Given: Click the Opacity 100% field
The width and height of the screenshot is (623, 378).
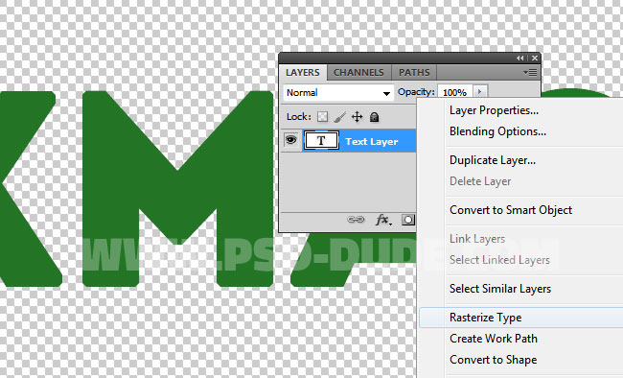Looking at the screenshot, I should tap(454, 92).
